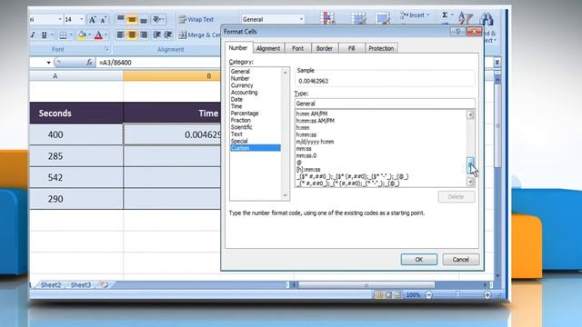Apply the Fill Color bucket
This screenshot has height=327, width=582.
[x=82, y=35]
